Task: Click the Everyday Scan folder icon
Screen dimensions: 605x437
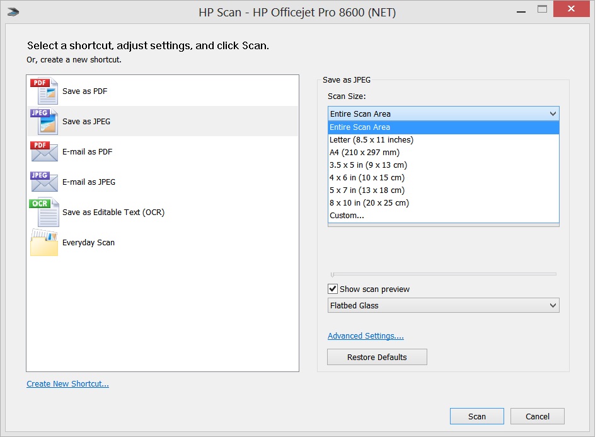Action: (44, 242)
